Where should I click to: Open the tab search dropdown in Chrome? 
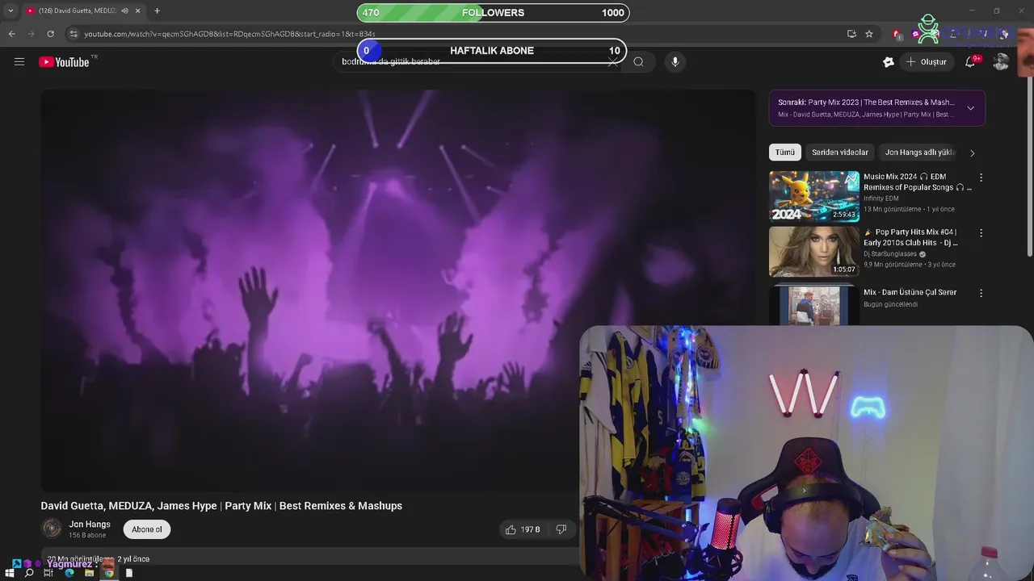[x=11, y=10]
